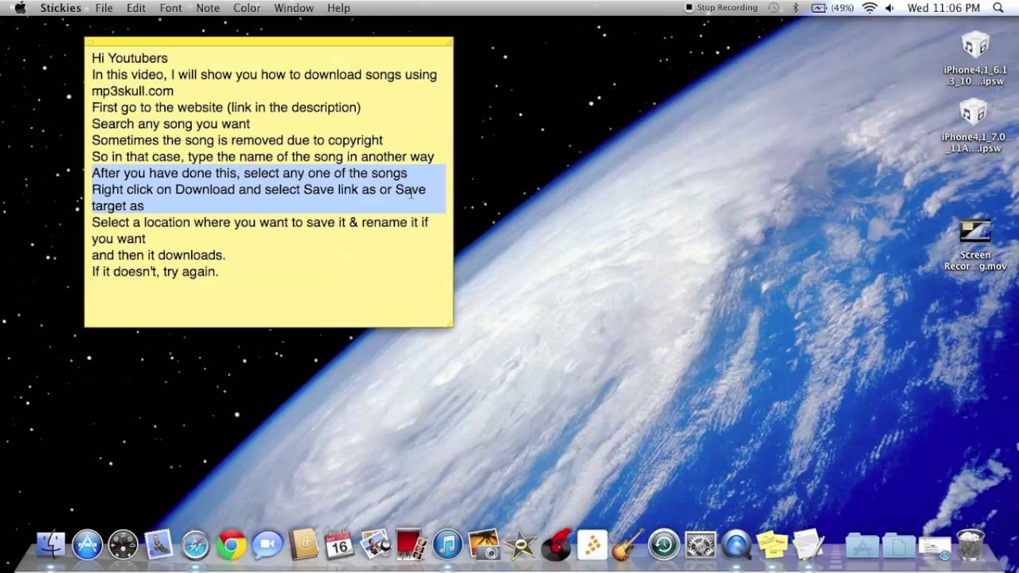Open the Window menu

294,8
